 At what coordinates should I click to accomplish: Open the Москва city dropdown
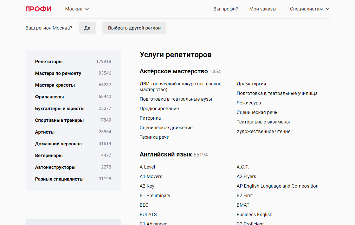(77, 9)
